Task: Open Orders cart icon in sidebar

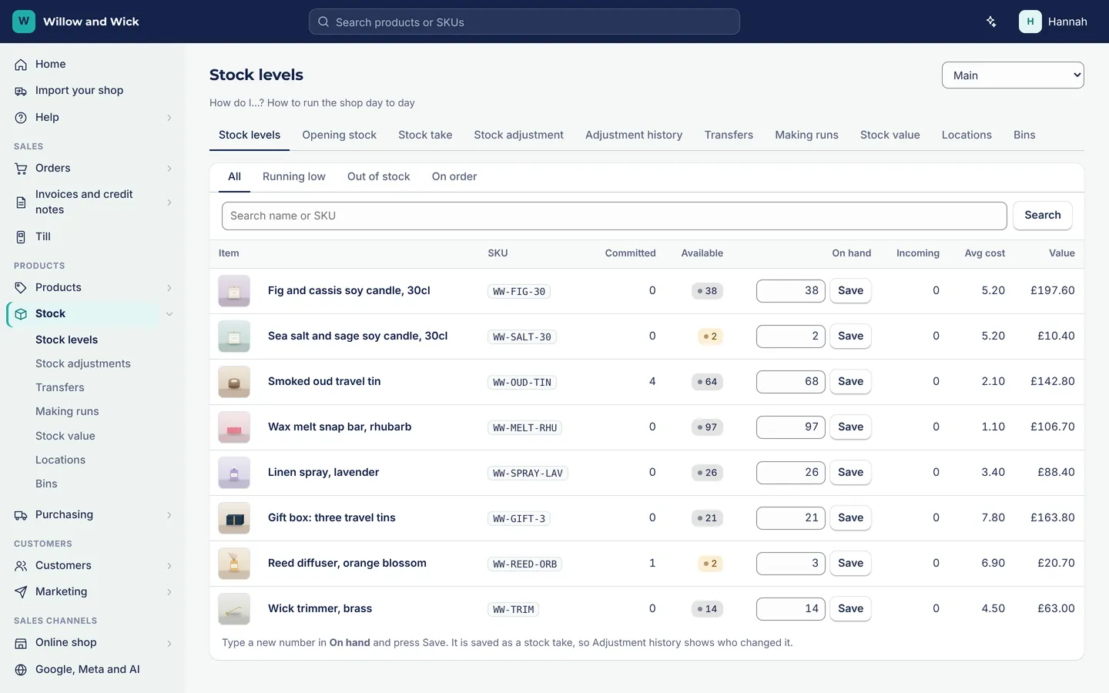Action: pyautogui.click(x=21, y=169)
